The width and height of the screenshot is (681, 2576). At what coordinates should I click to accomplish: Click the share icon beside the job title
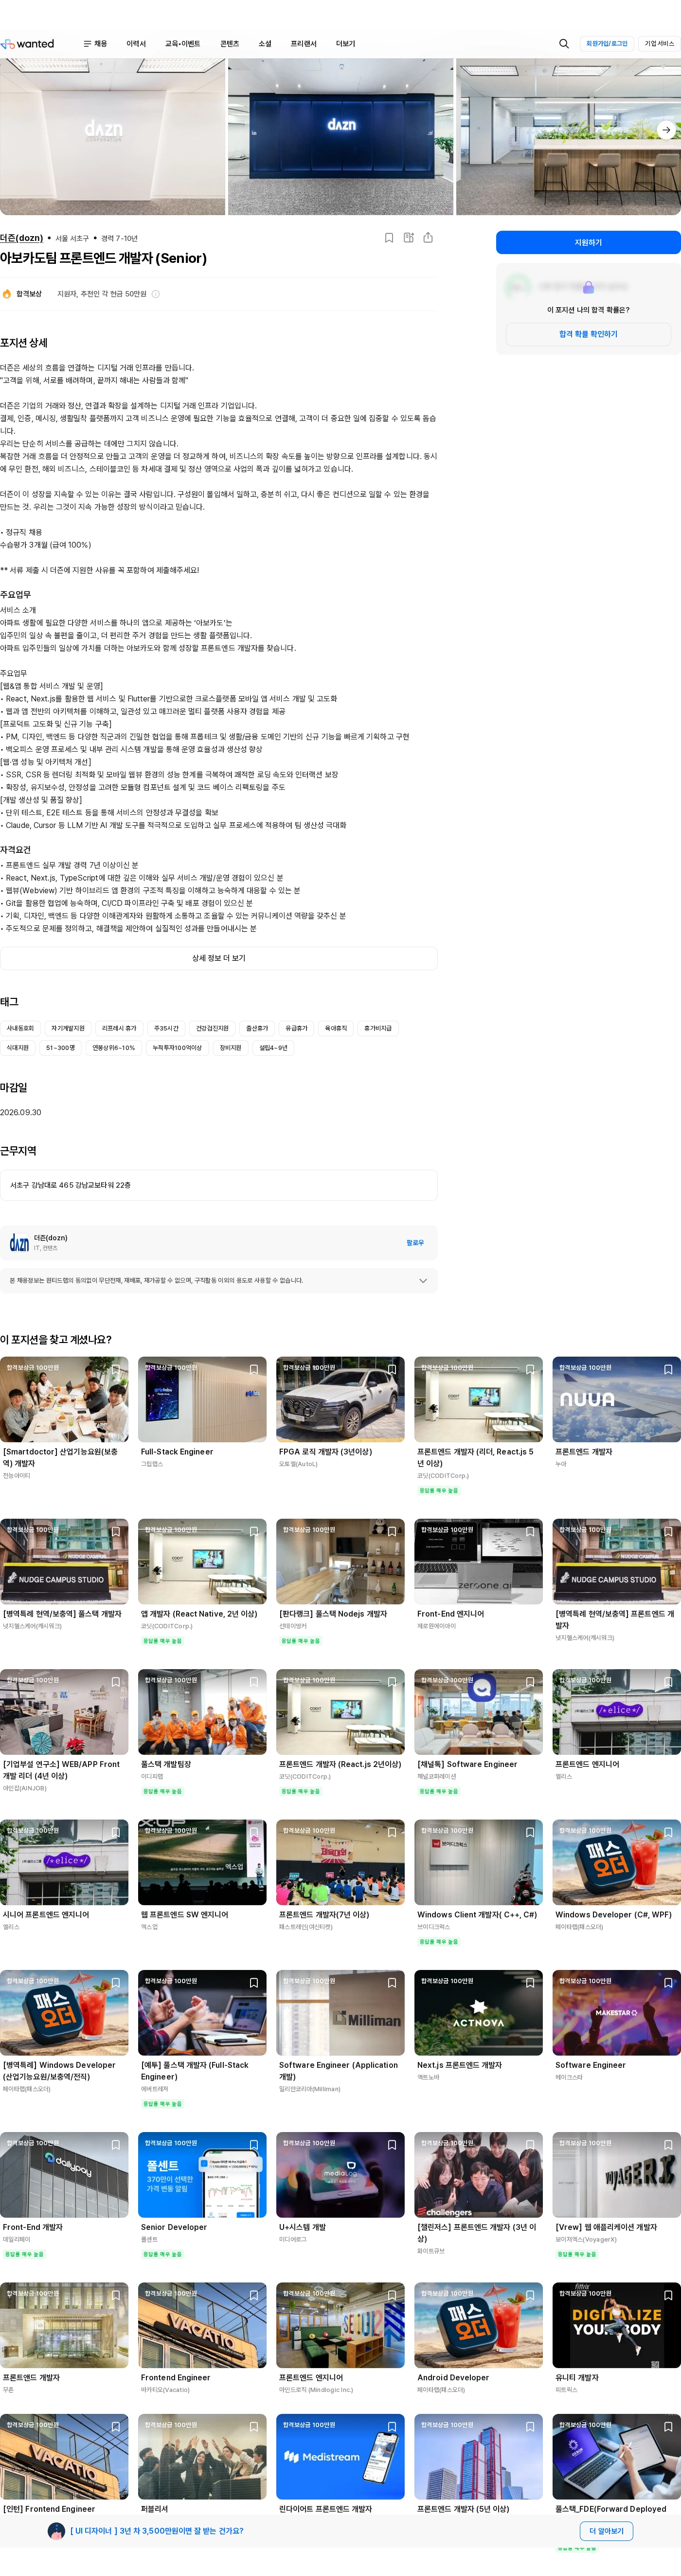428,238
